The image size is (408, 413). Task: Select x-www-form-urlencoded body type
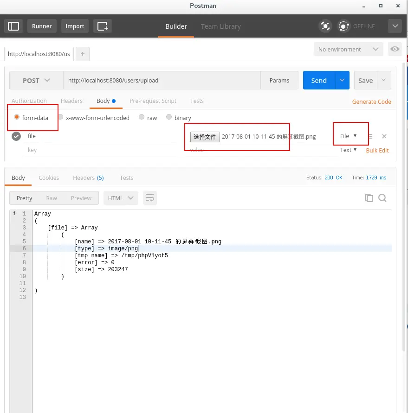61,117
